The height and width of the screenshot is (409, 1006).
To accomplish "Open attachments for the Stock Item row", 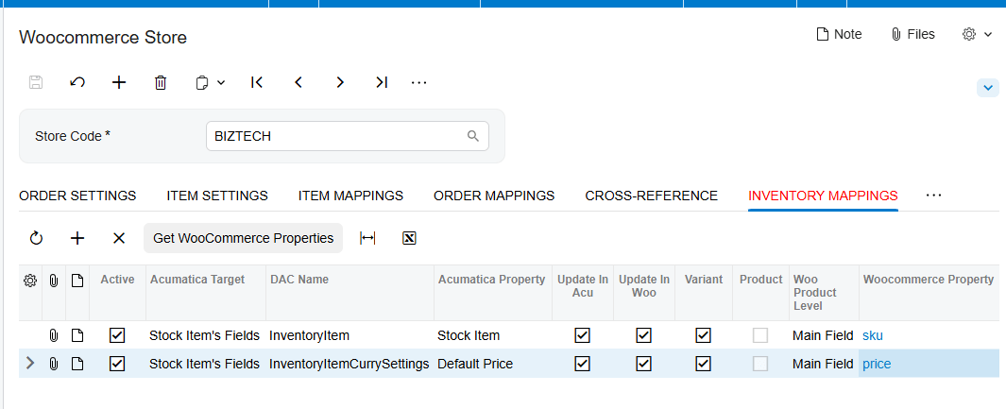I will [x=54, y=335].
